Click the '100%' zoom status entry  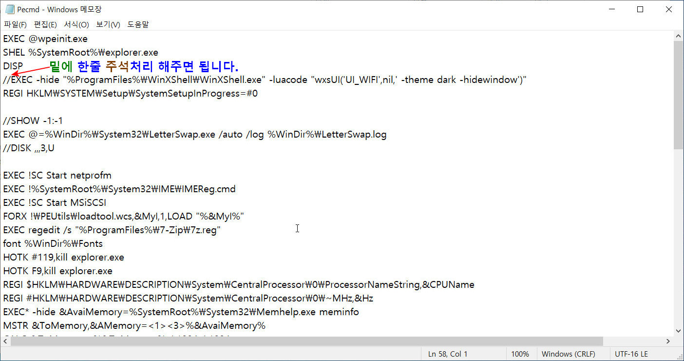point(520,354)
